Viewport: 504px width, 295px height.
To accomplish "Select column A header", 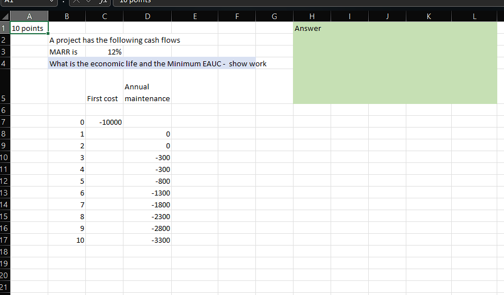I will (29, 16).
